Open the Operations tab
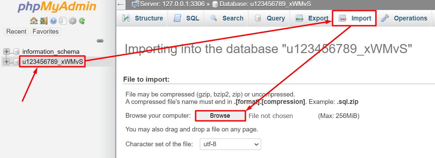 coord(404,18)
